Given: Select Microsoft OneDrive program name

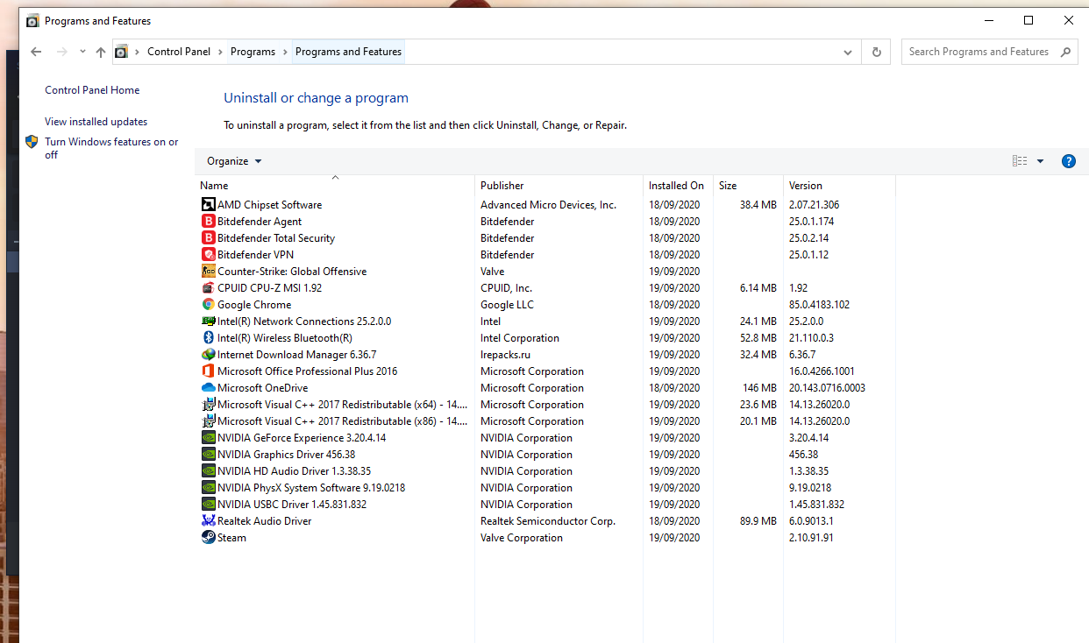Looking at the screenshot, I should (x=263, y=388).
